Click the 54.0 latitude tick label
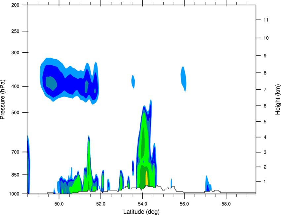 [x=142, y=204]
